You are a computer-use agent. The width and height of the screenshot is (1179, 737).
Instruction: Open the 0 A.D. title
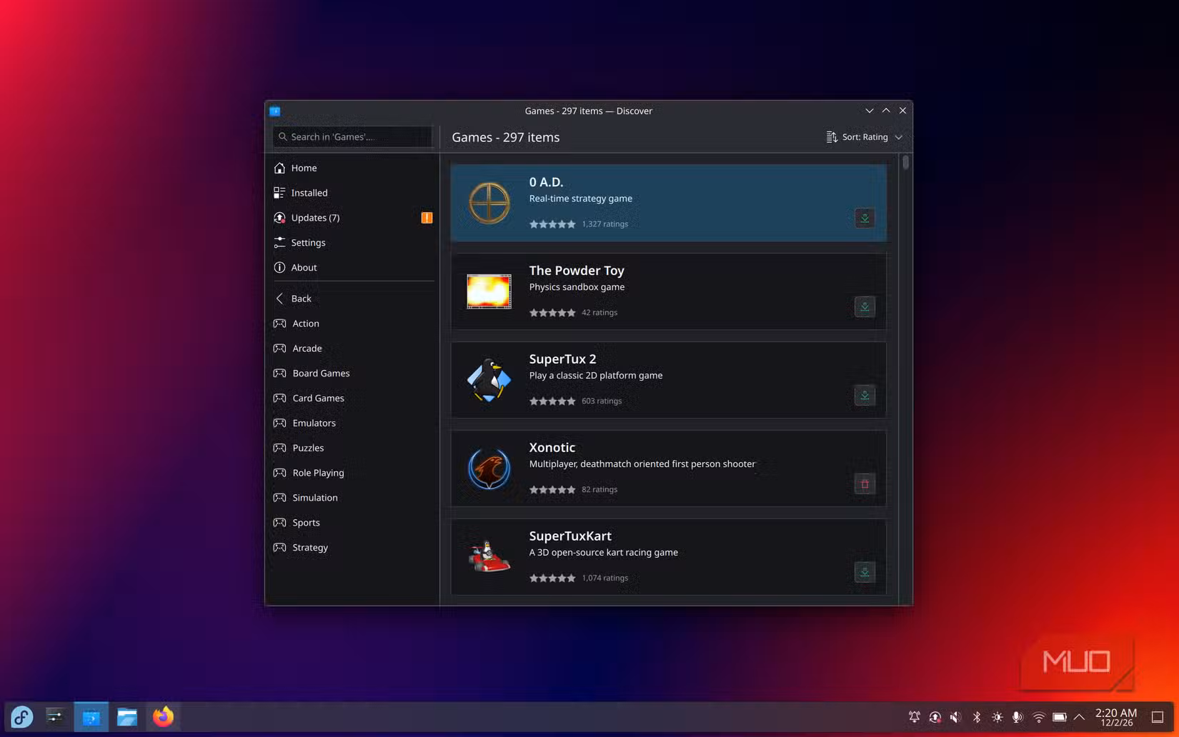click(546, 182)
